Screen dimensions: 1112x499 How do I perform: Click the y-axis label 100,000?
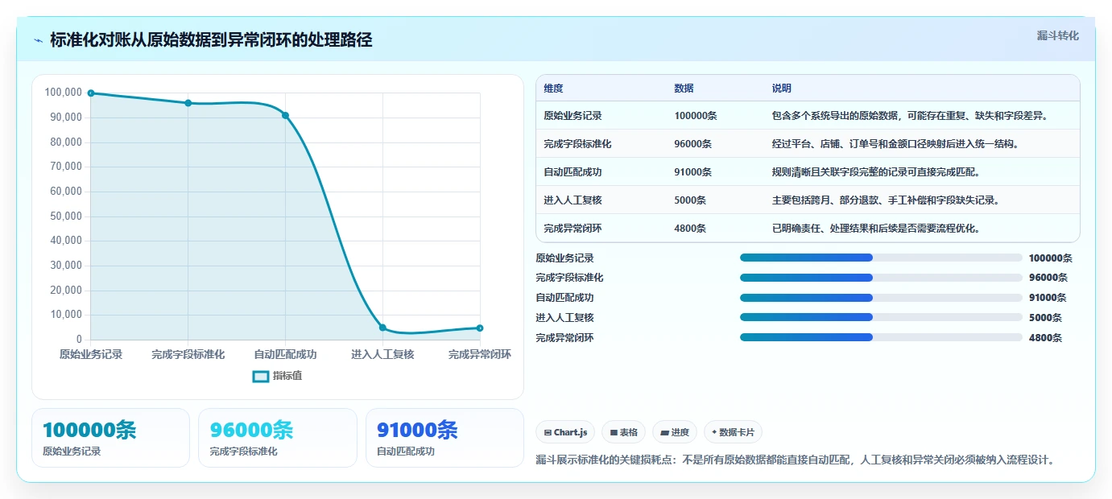pos(64,93)
